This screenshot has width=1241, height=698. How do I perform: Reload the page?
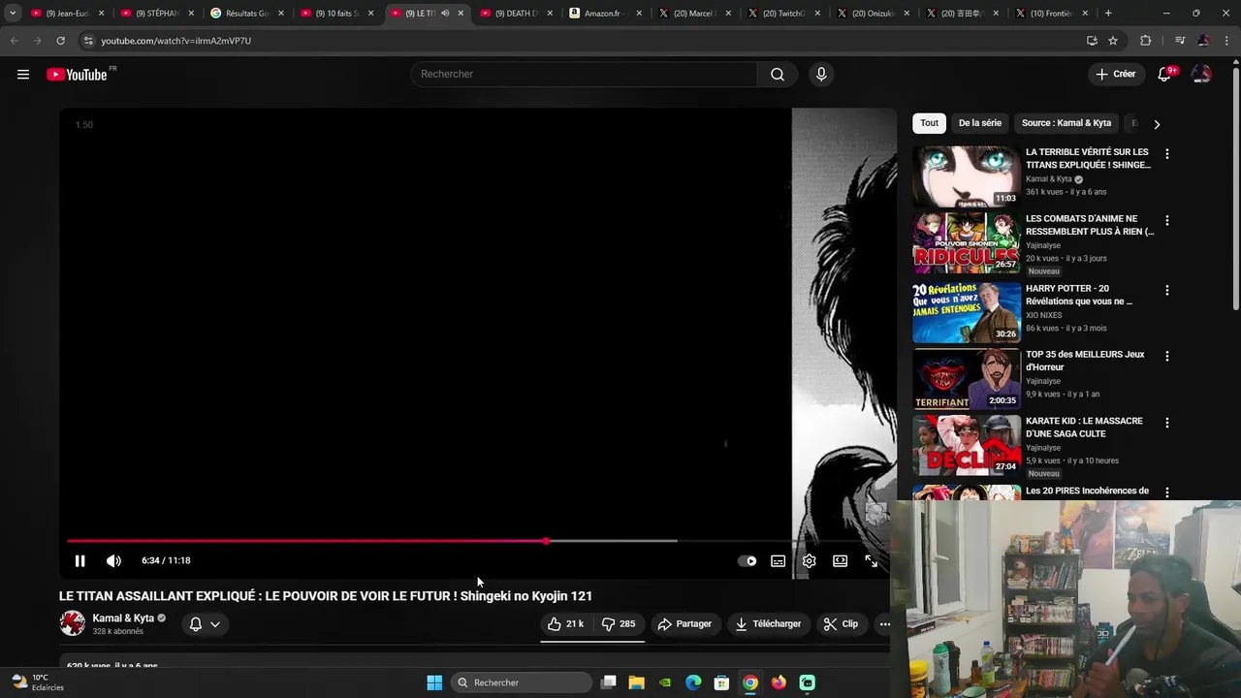click(60, 41)
